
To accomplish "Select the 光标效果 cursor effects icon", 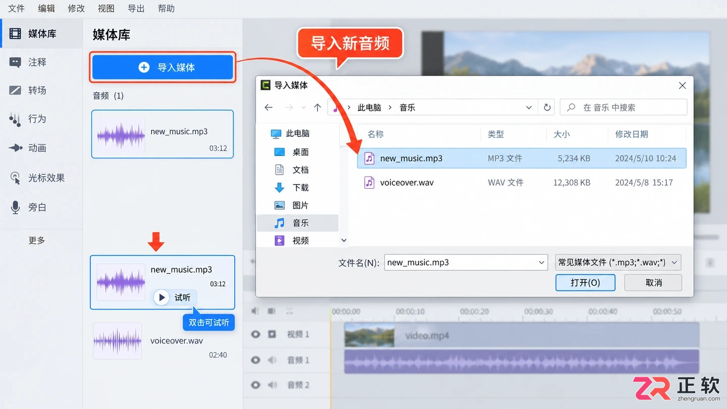I will pos(15,178).
